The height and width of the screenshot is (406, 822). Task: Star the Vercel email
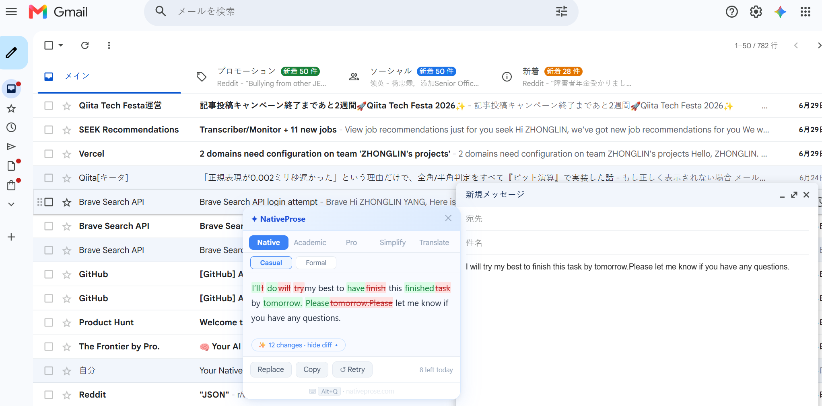point(67,154)
